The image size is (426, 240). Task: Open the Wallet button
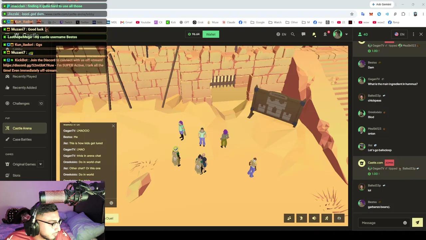tap(211, 34)
